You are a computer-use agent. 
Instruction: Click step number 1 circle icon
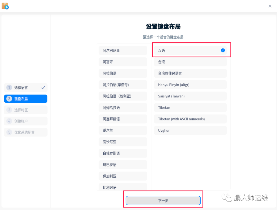click(x=9, y=87)
